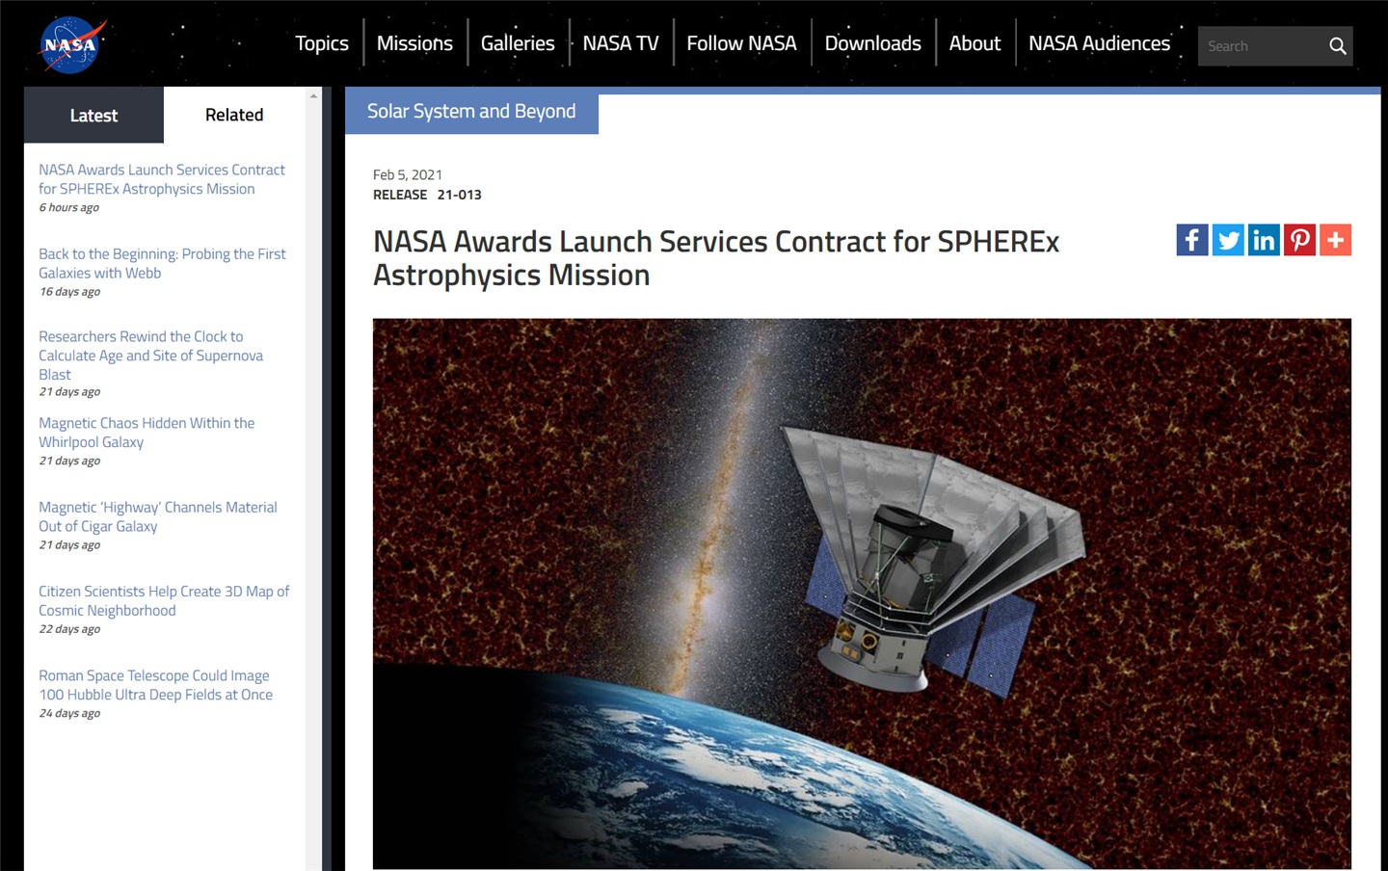This screenshot has height=871, width=1388.
Task: Click the '22 days ago' timestamp
Action: [x=69, y=629]
